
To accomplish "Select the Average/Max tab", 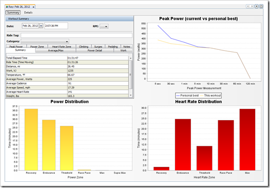I will (x=55, y=50).
